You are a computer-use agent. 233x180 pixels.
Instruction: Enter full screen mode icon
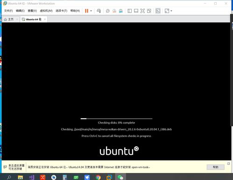point(142,11)
